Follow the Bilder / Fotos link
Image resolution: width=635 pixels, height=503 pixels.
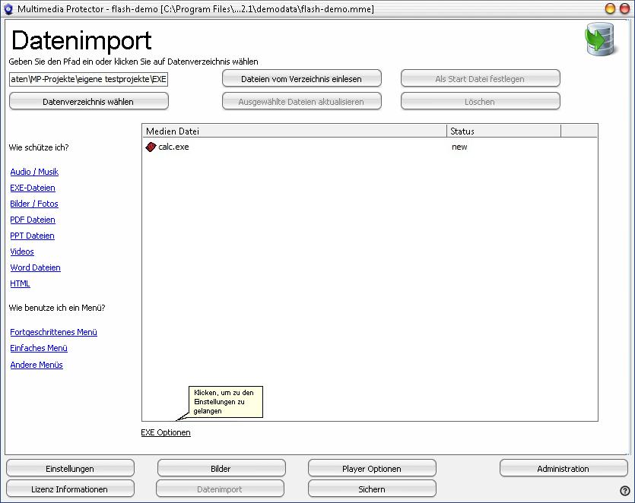[x=34, y=204]
